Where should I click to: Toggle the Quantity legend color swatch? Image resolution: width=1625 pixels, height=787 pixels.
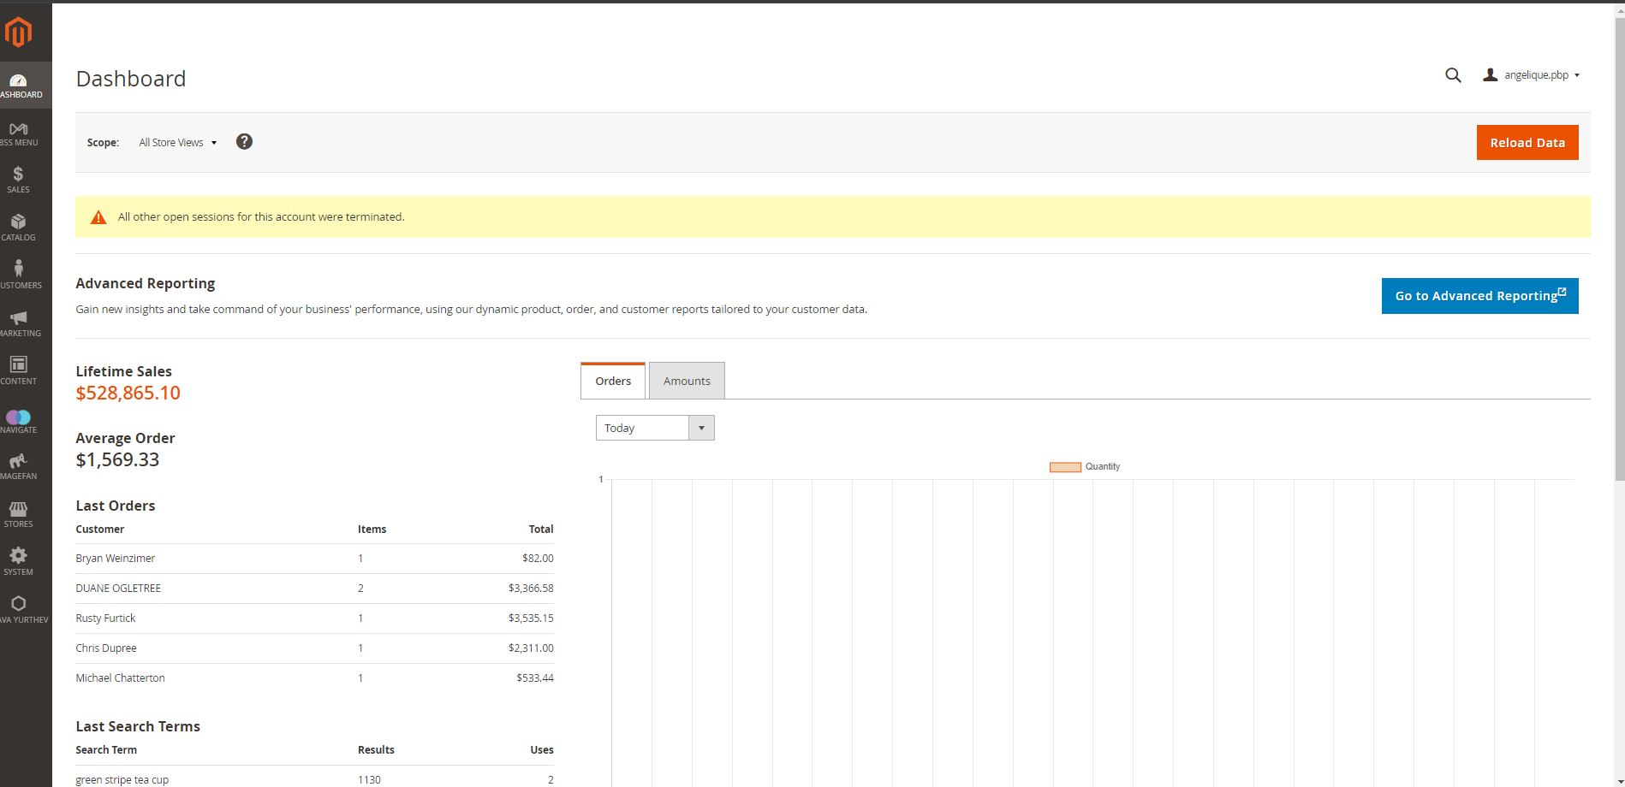(1065, 467)
